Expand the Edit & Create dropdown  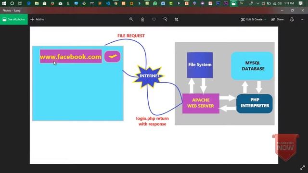[254, 19]
